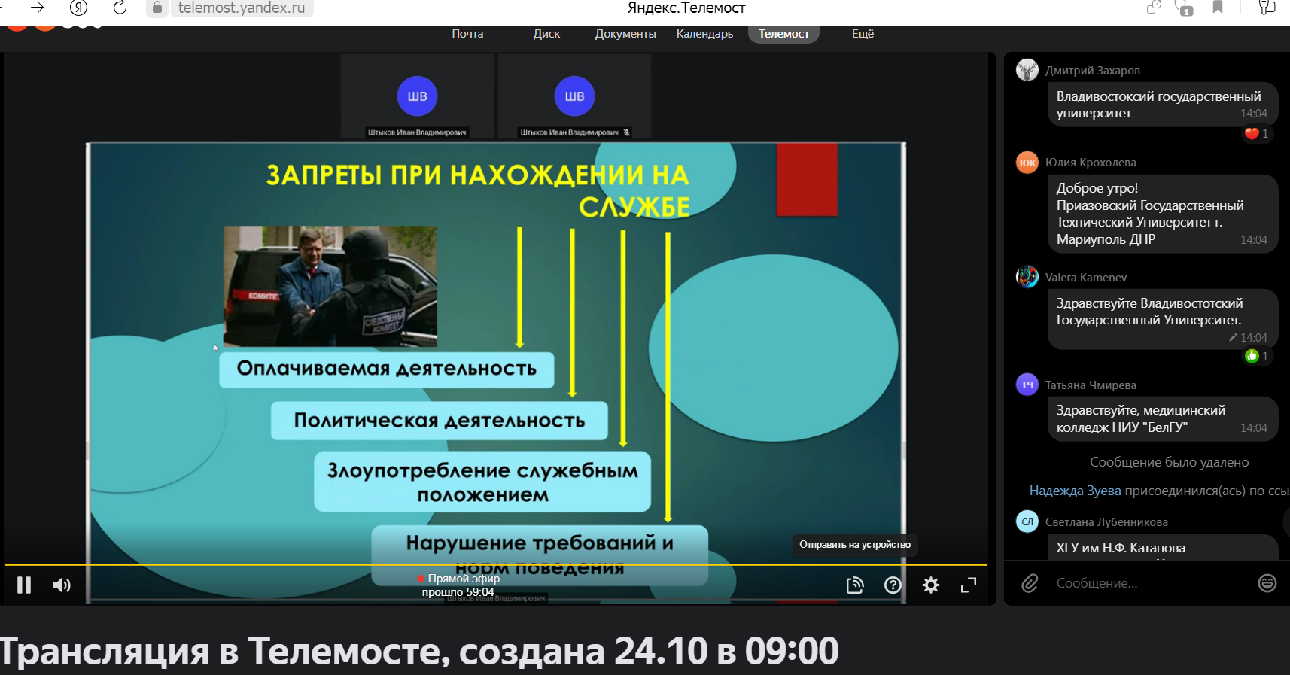The height and width of the screenshot is (675, 1290).
Task: Reload the page with the browser refresh icon
Action: [x=120, y=8]
